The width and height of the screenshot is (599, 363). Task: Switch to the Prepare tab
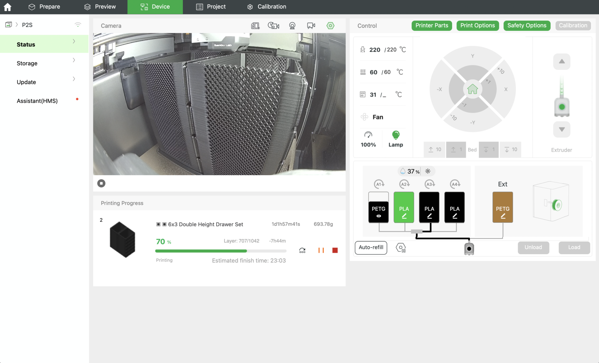[44, 7]
